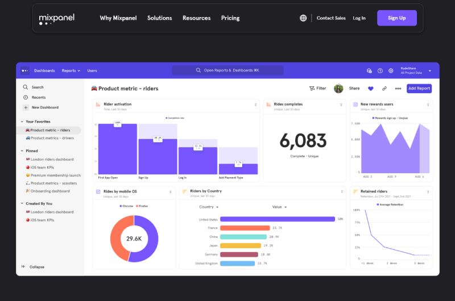Click the search magnifier in Open Reports bar
Image resolution: width=455 pixels, height=301 pixels.
click(x=198, y=70)
